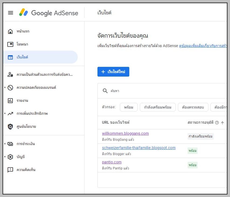Viewport: 230px width, 197px height.
Task: Click the Google AdSense logo
Action: (49, 13)
